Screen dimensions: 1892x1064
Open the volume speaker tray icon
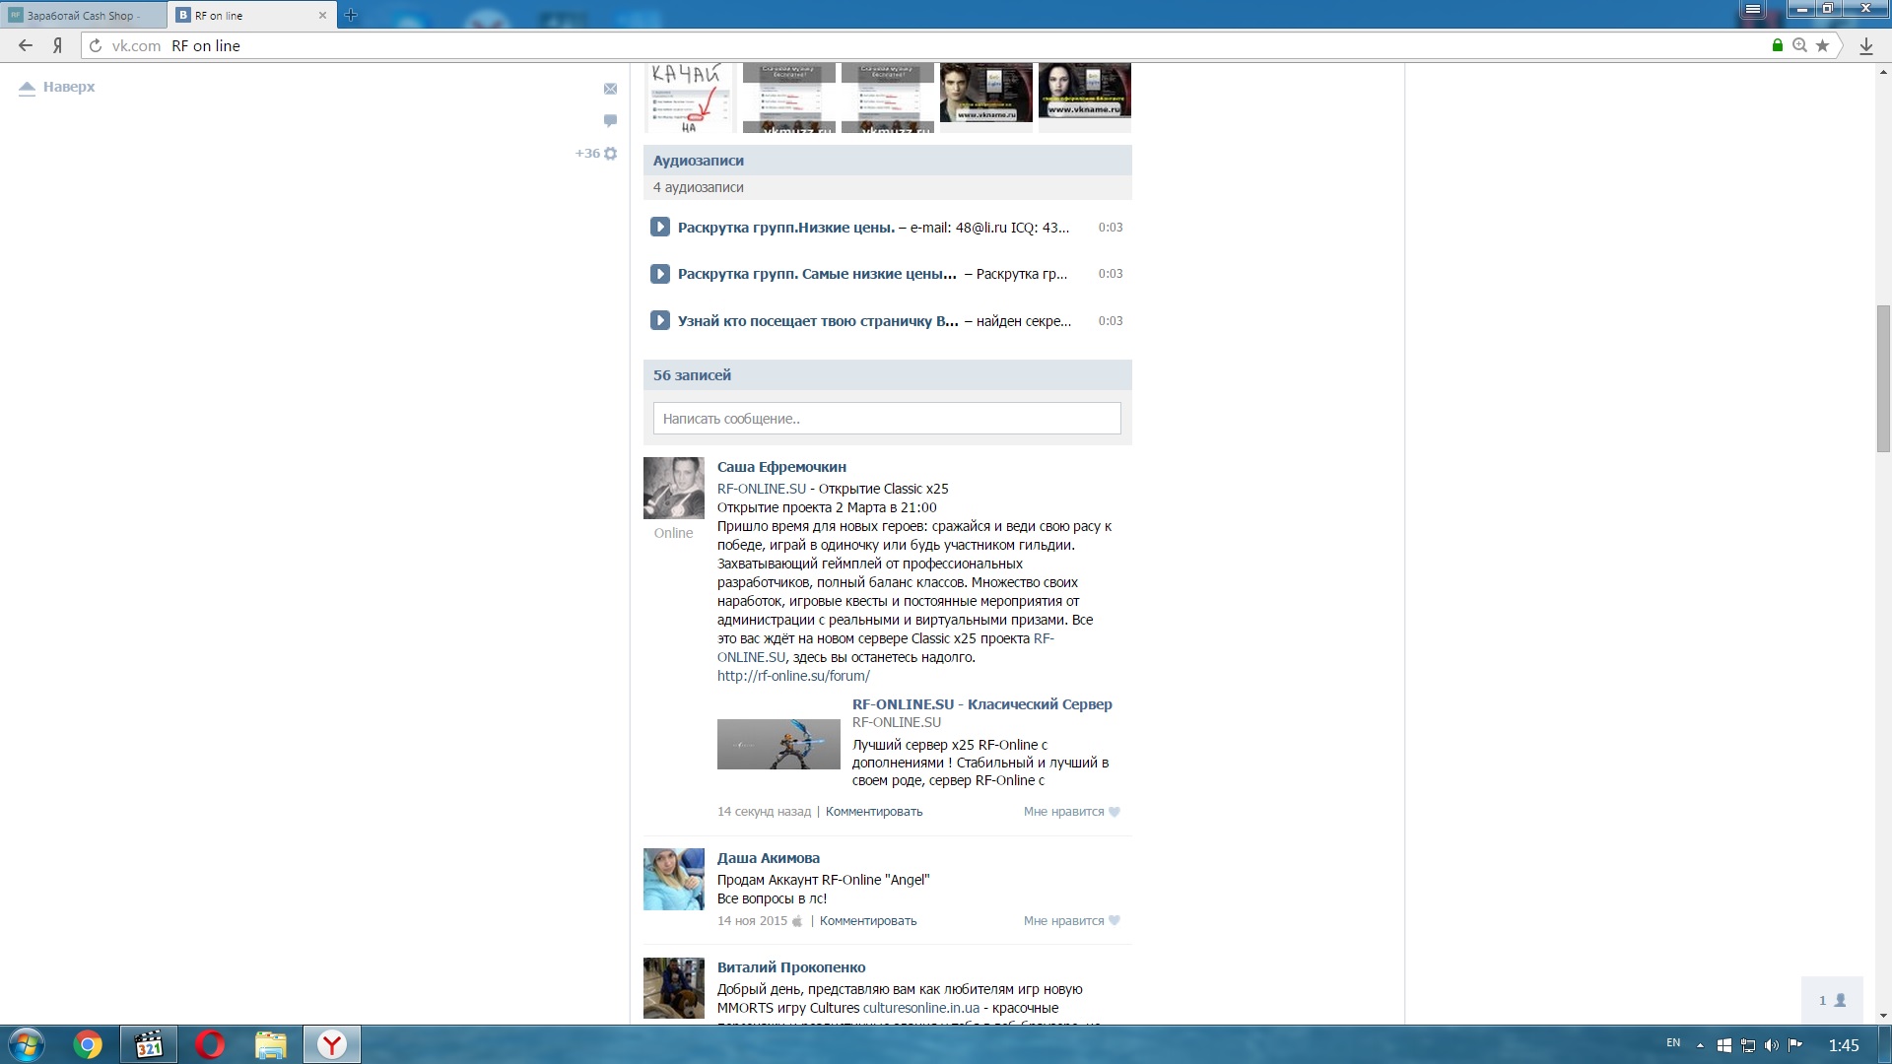click(1772, 1045)
